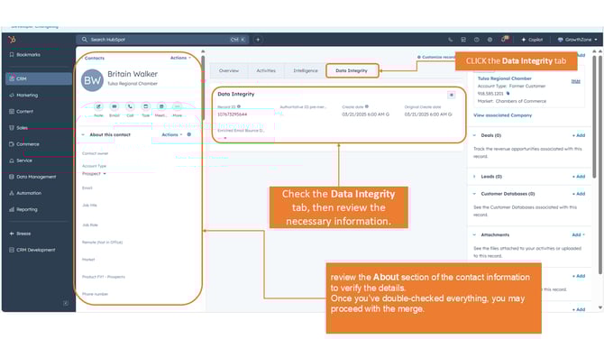Copy the company phone number 918.585.1201
The height and width of the screenshot is (339, 604).
(x=508, y=93)
